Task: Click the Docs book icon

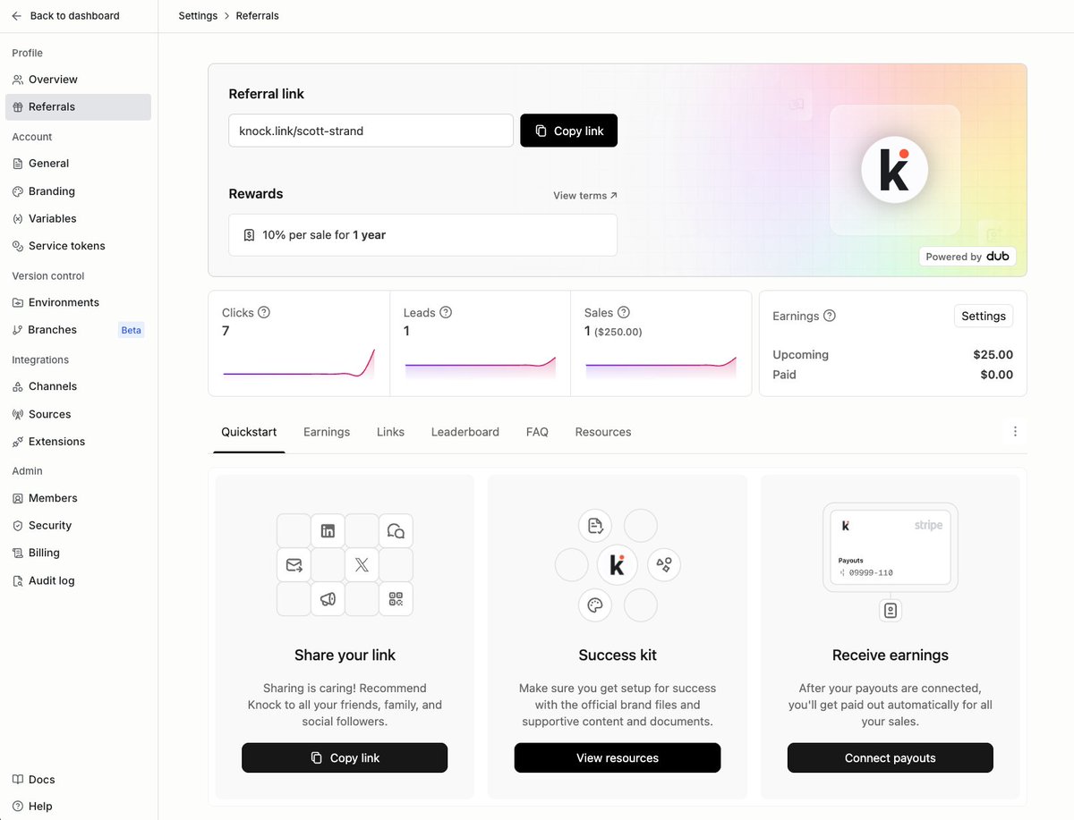Action: point(18,780)
